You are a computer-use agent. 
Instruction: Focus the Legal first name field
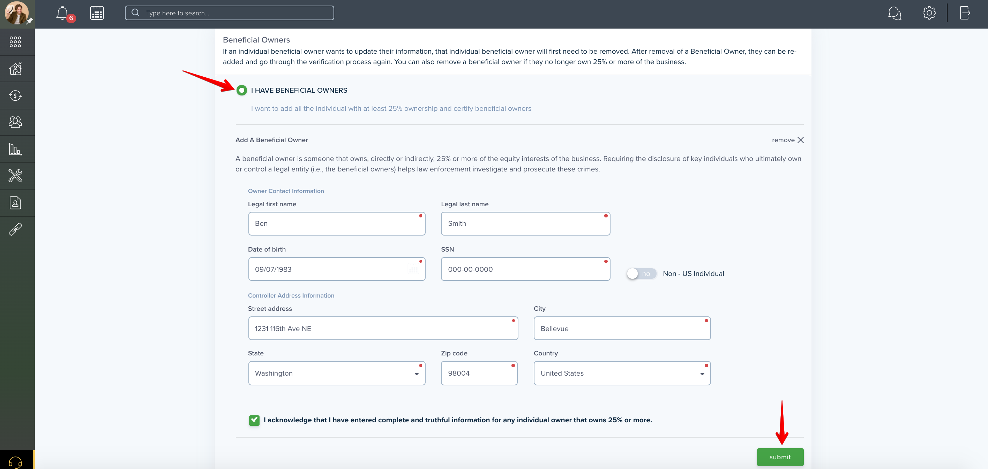(x=337, y=224)
